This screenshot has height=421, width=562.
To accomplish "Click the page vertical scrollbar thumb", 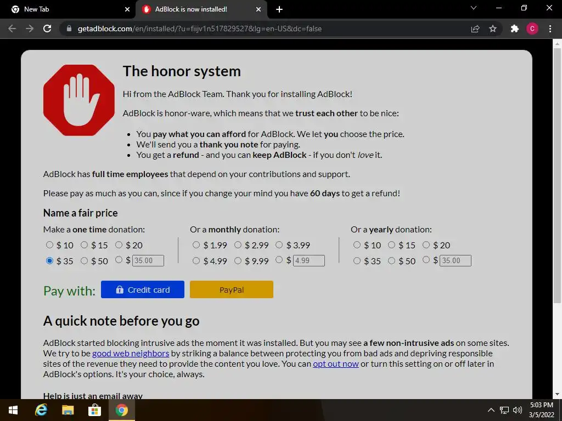I will (x=557, y=175).
